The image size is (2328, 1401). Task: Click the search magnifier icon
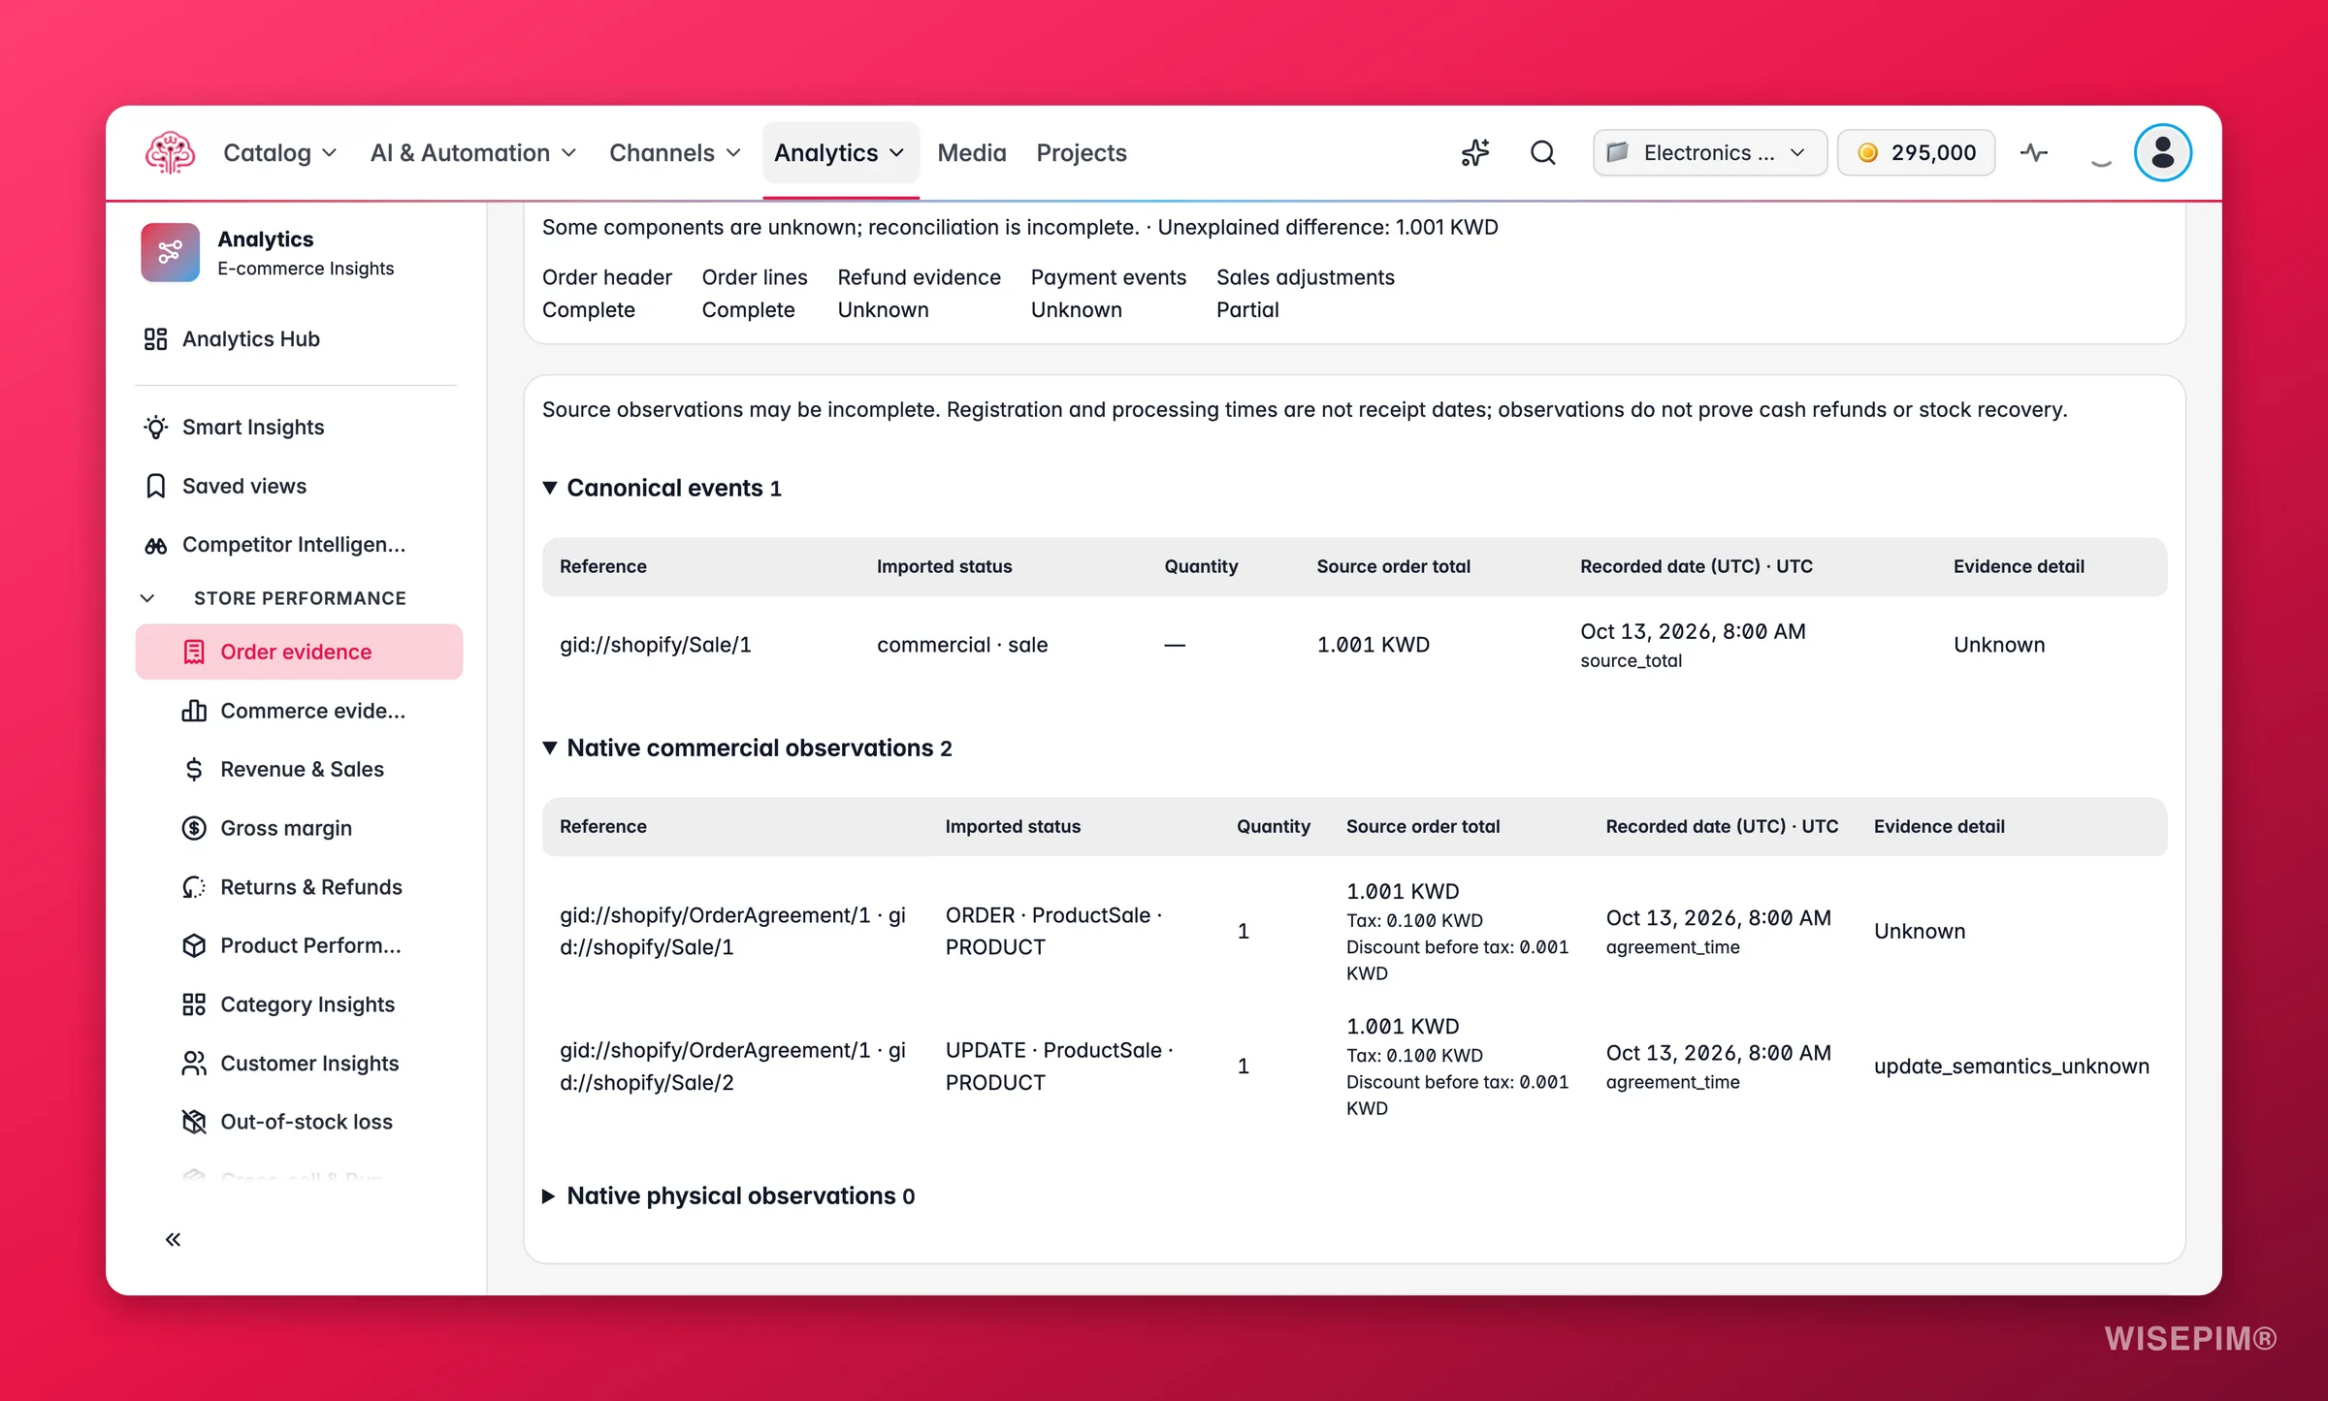pos(1542,152)
